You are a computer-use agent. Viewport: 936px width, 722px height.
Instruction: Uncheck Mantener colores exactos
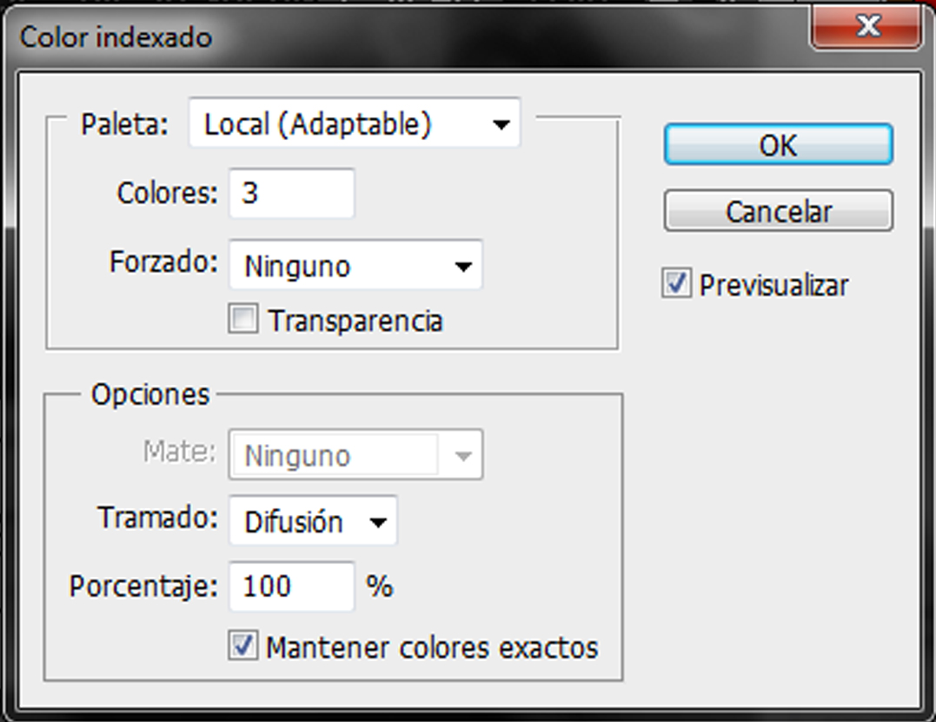click(x=243, y=646)
